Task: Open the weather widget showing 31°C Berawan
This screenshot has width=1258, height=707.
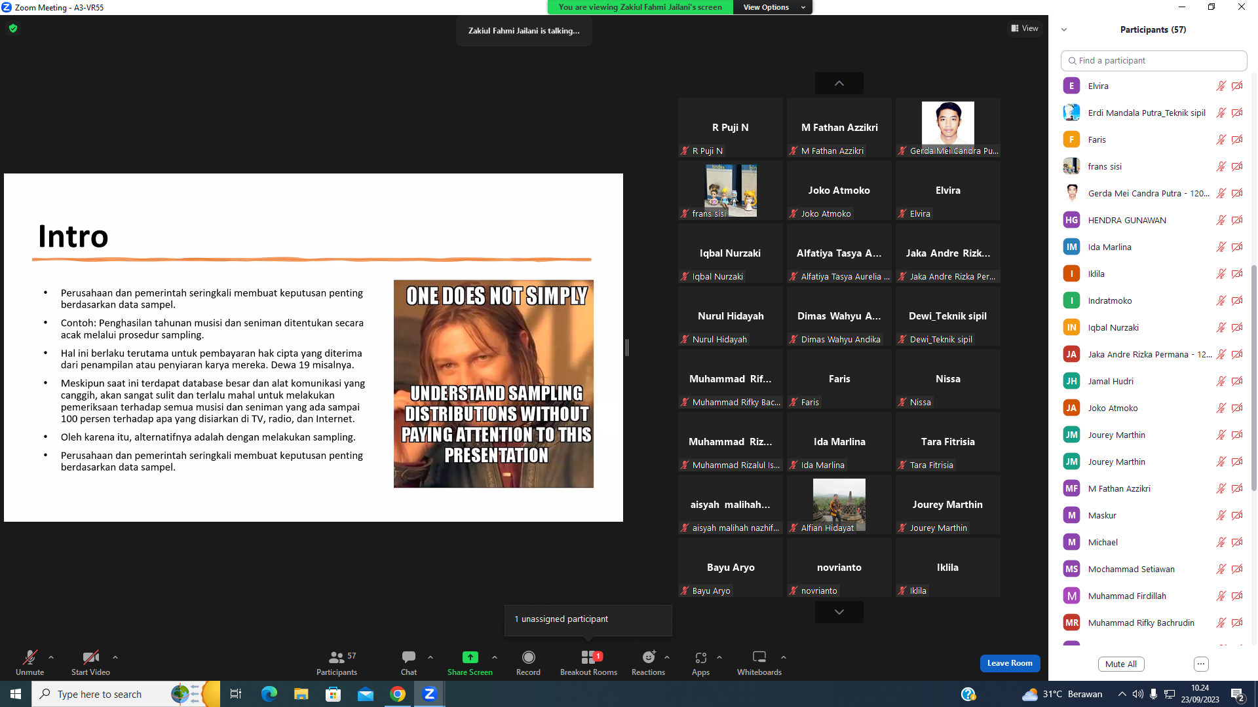Action: point(1061,694)
